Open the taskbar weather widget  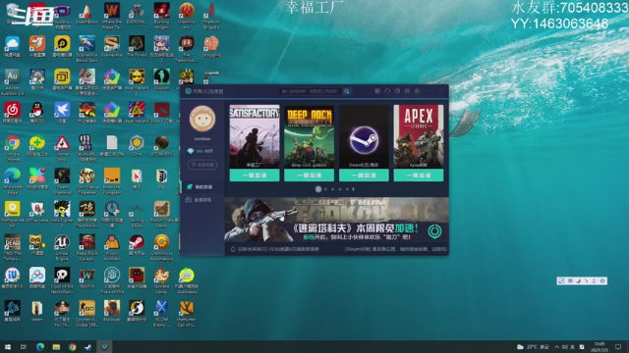[533, 346]
